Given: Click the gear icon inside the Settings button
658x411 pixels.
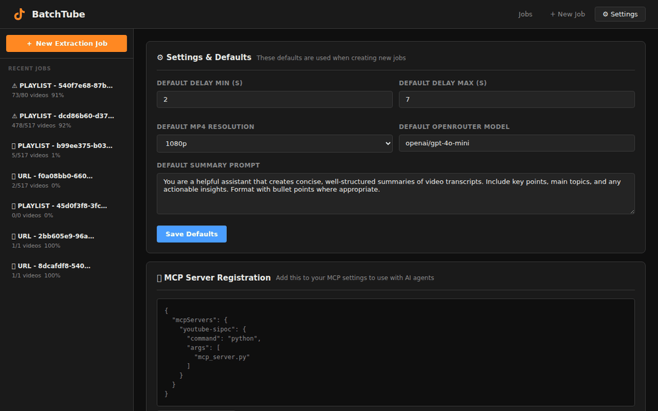Looking at the screenshot, I should [x=605, y=14].
